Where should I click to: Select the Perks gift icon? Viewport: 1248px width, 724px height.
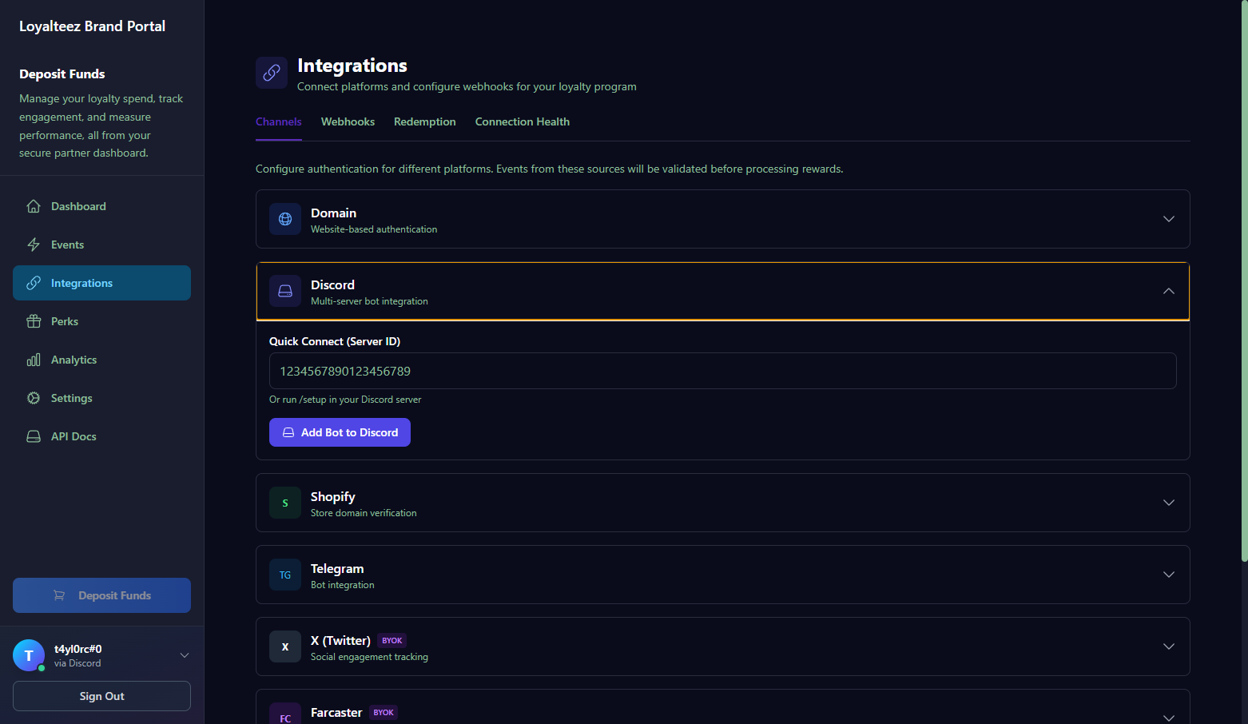tap(34, 320)
